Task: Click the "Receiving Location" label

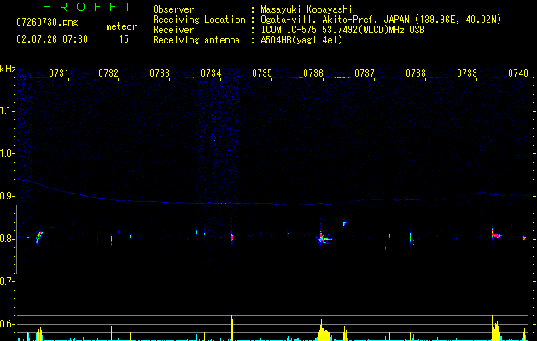Action: pos(199,20)
